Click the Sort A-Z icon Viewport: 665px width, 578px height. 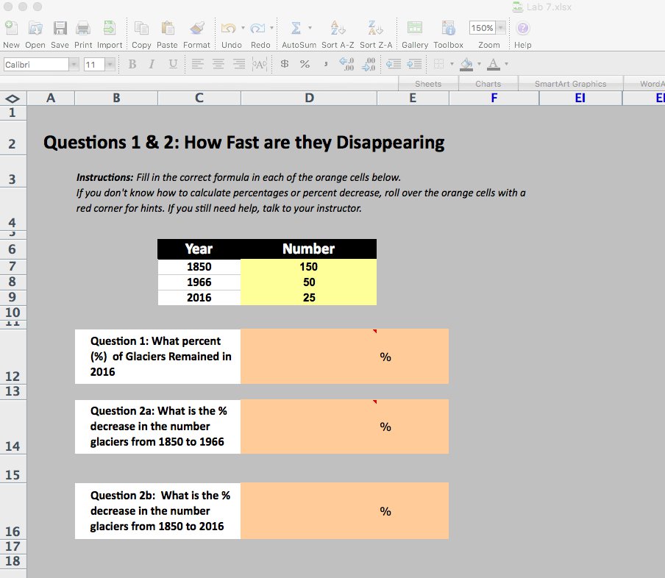pos(338,29)
